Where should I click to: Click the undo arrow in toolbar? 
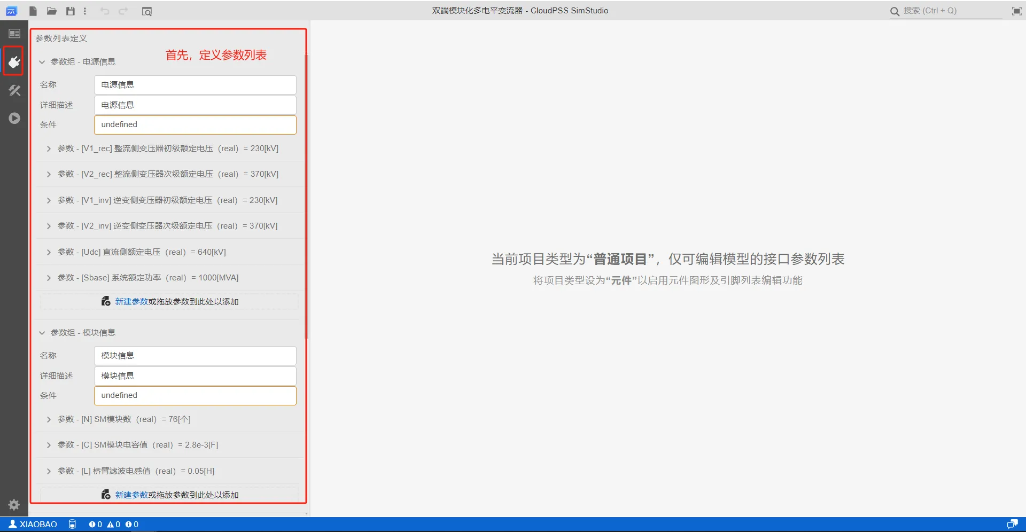pyautogui.click(x=105, y=11)
